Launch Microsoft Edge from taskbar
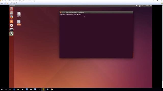 [x=14, y=89]
